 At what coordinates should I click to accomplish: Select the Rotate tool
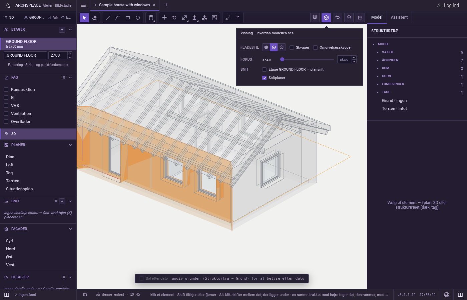pyautogui.click(x=174, y=18)
